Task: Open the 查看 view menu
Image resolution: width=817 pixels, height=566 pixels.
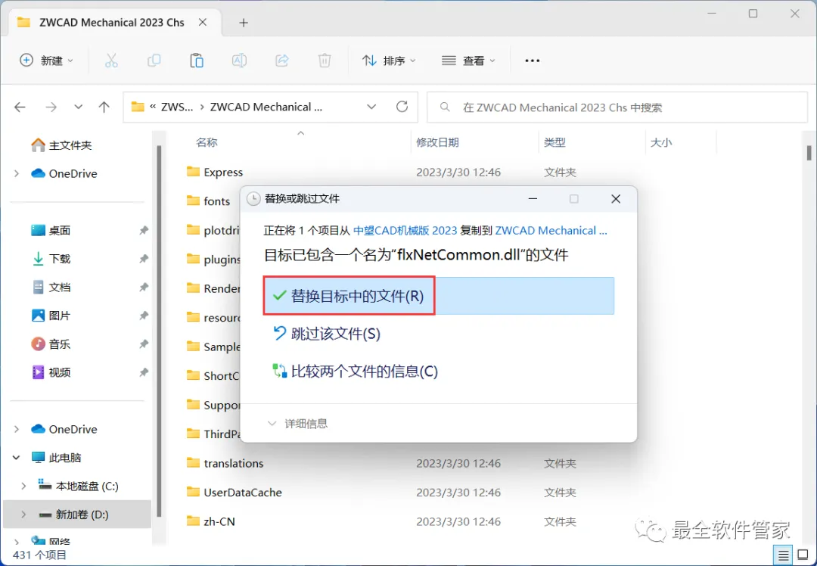Action: (468, 61)
